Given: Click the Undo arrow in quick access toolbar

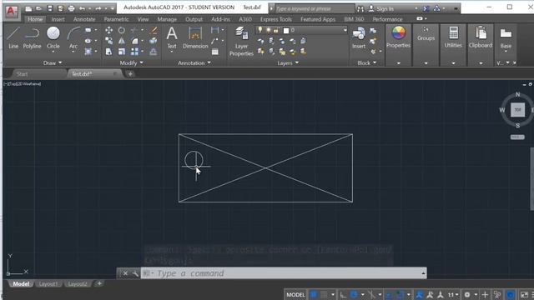Looking at the screenshot, I should [x=82, y=8].
